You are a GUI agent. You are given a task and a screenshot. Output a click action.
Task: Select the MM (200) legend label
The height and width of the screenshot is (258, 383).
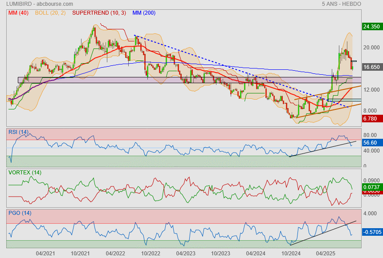pos(144,13)
